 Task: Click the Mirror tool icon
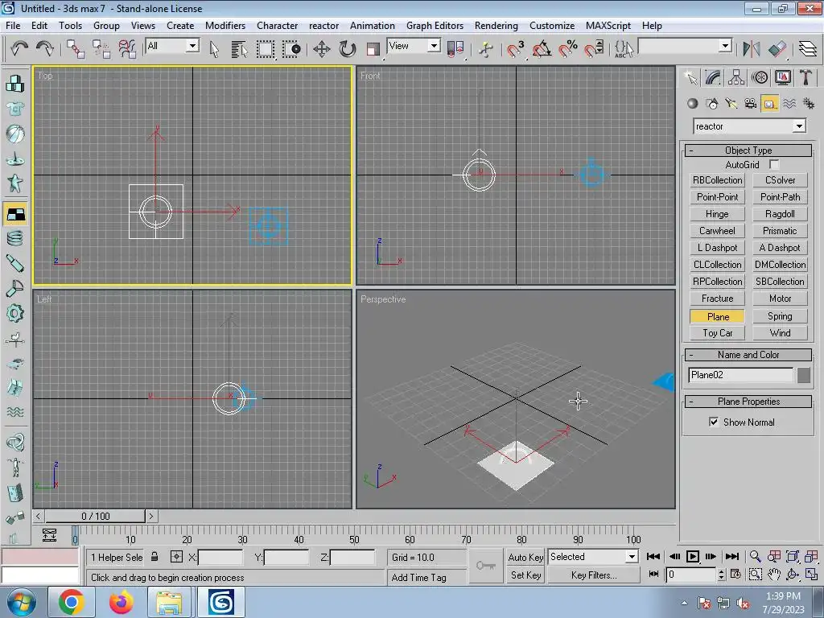click(x=752, y=49)
